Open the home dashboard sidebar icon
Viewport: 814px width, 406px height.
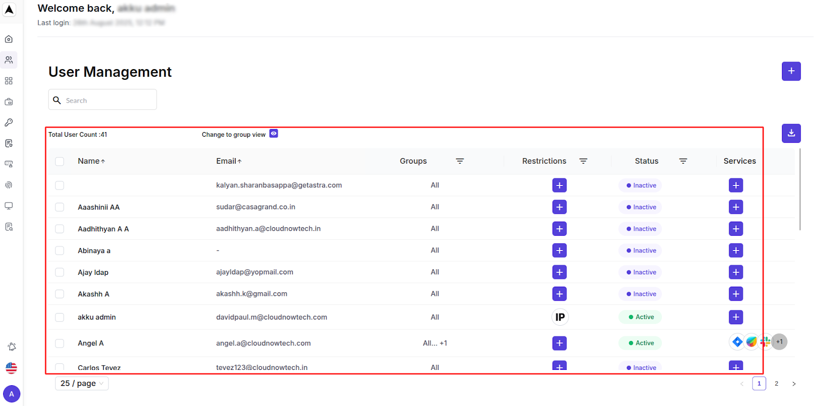coord(9,39)
